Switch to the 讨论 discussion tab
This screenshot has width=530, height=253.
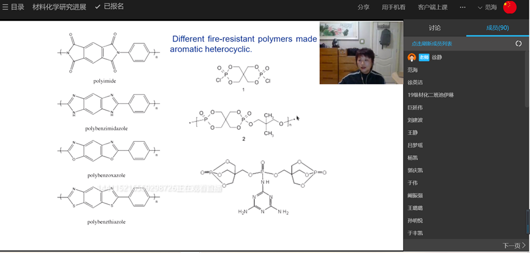[x=434, y=28]
